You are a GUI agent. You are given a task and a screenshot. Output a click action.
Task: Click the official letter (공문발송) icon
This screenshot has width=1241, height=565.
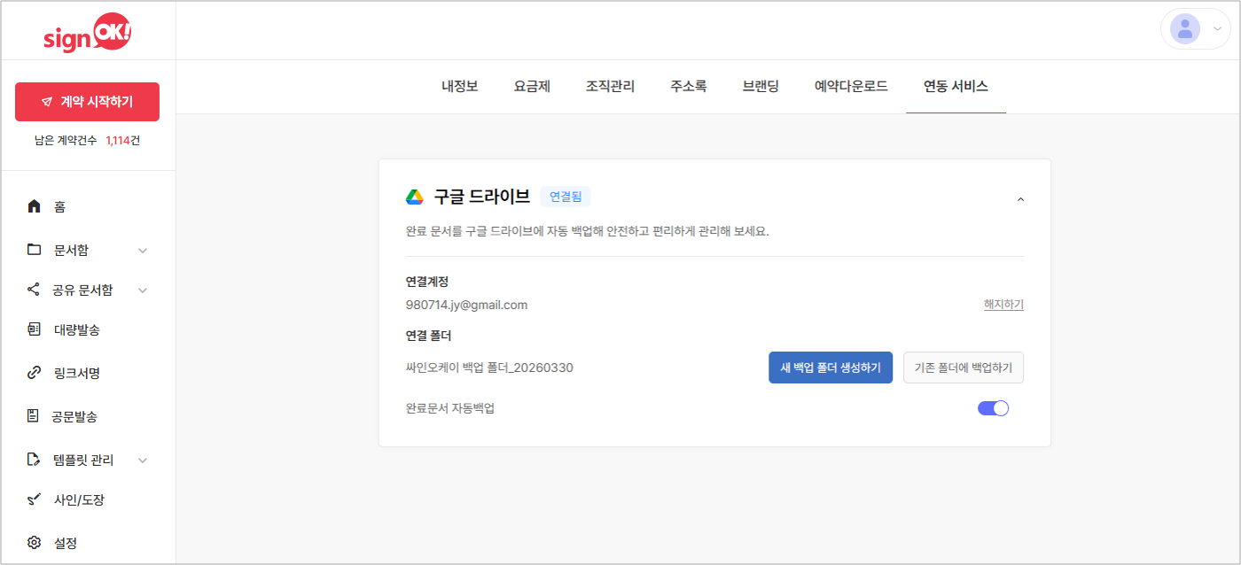pyautogui.click(x=35, y=416)
